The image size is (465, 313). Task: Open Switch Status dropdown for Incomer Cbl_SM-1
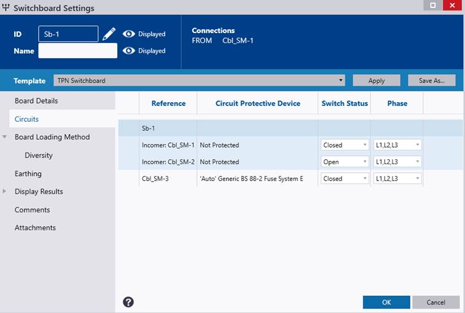pos(345,145)
